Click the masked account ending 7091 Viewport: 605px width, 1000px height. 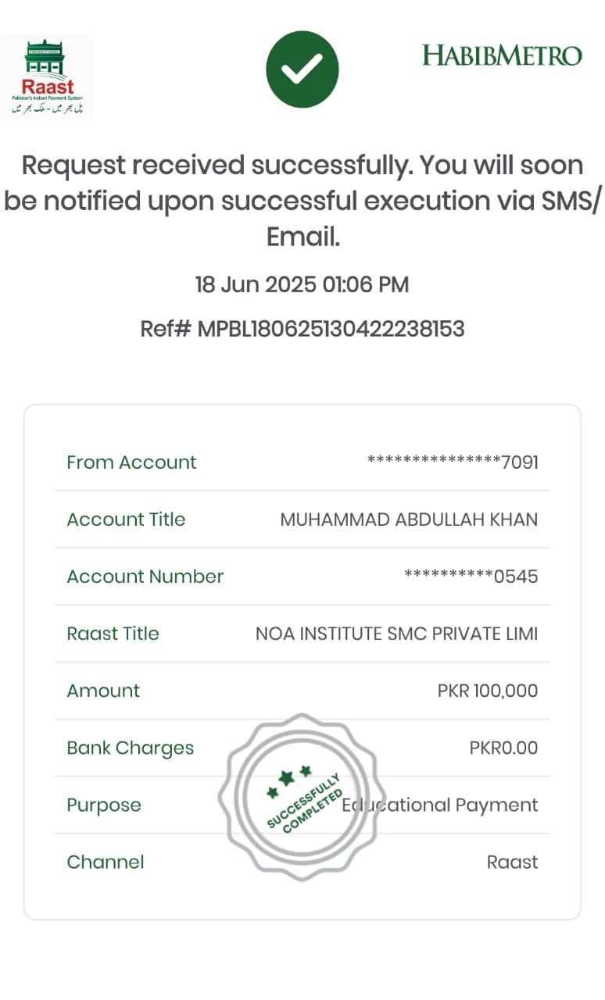[453, 462]
